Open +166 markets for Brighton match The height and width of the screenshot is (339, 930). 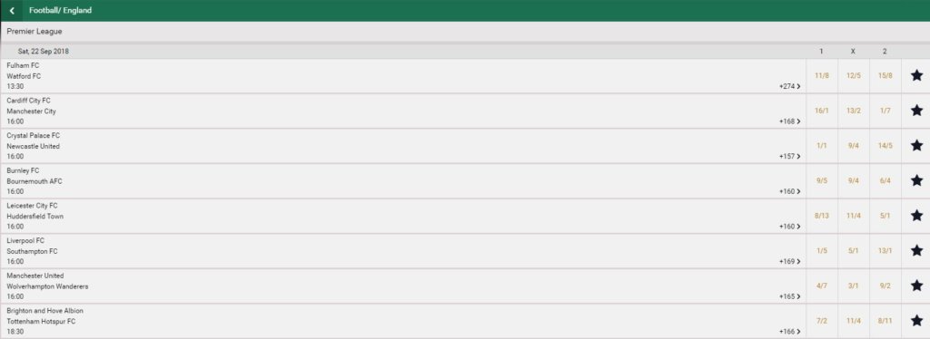789,332
